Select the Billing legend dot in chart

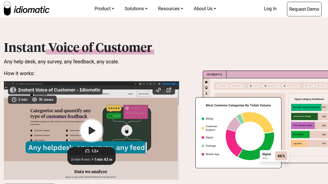coord(203,119)
